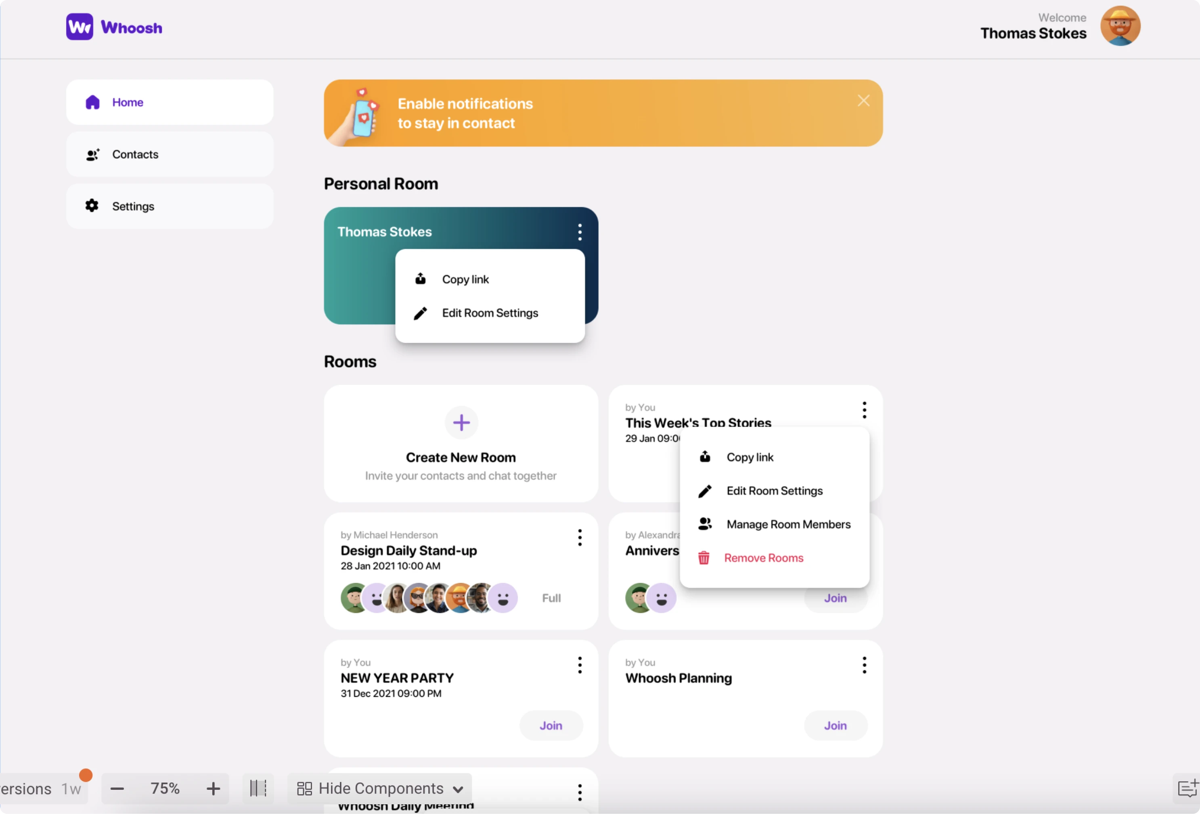1200x814 pixels.
Task: Dismiss the Enable notifications banner
Action: (x=863, y=101)
